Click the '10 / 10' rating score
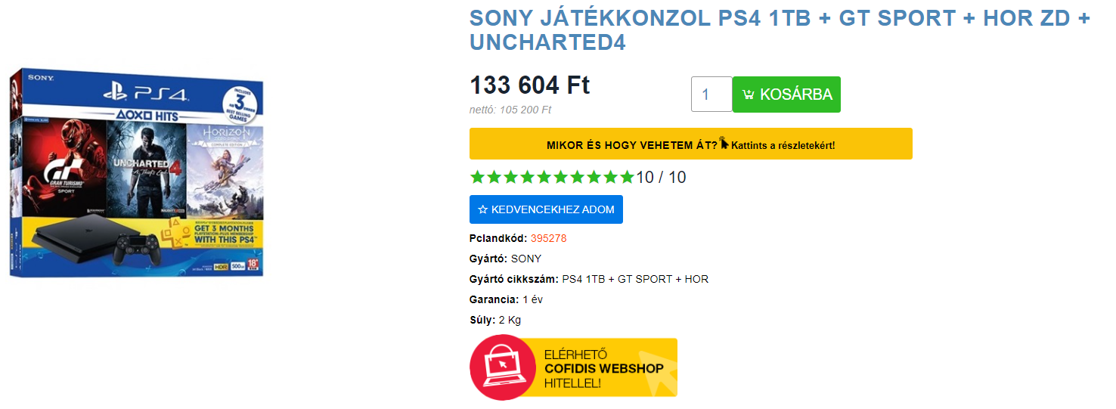 pyautogui.click(x=661, y=178)
